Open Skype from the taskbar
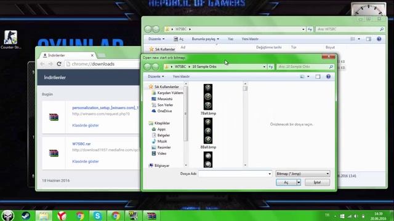 coord(97,215)
